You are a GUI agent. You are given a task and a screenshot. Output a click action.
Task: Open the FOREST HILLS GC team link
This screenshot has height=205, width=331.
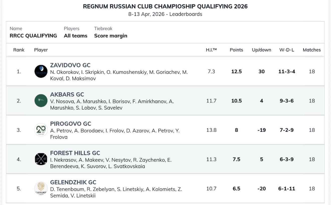coord(75,153)
